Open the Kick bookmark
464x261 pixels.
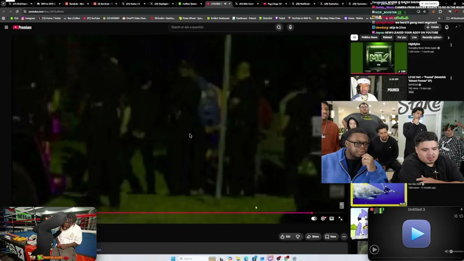pyautogui.click(x=14, y=18)
